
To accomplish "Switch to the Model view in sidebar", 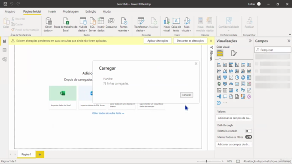I will pos(5,59).
